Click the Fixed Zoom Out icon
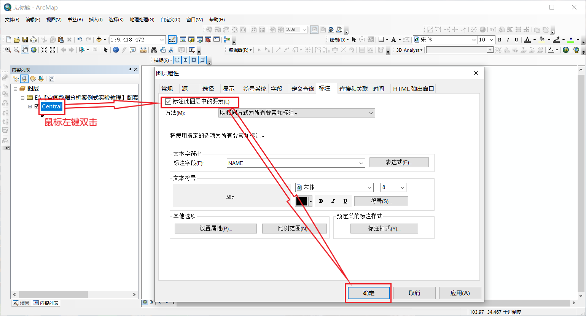Image resolution: width=586 pixels, height=316 pixels. click(53, 50)
